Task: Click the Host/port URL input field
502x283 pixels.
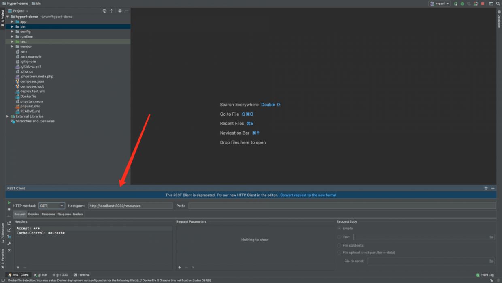Action: [x=130, y=206]
